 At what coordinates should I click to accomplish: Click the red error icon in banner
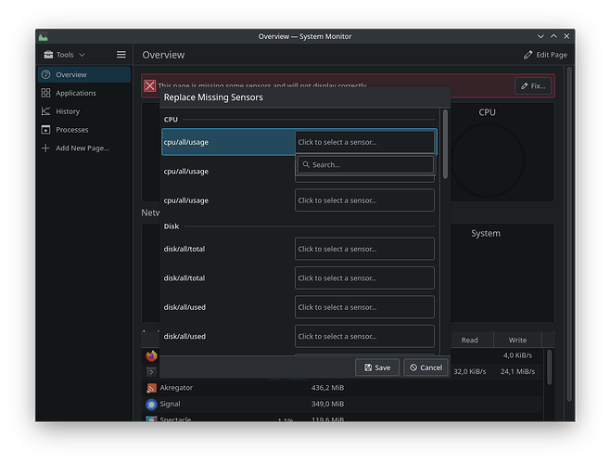pyautogui.click(x=150, y=85)
